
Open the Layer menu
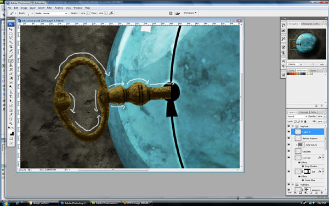(x=32, y=8)
